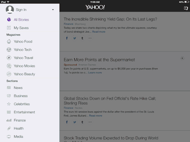
Task: Share Yield Gap story on Facebook
Action: coord(67,38)
